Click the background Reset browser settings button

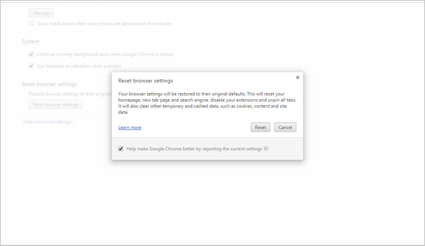point(56,104)
